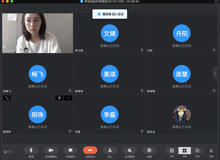Click the microphone button on 骆明珠's tile
Screen dimensions: 220x160
coord(59,98)
